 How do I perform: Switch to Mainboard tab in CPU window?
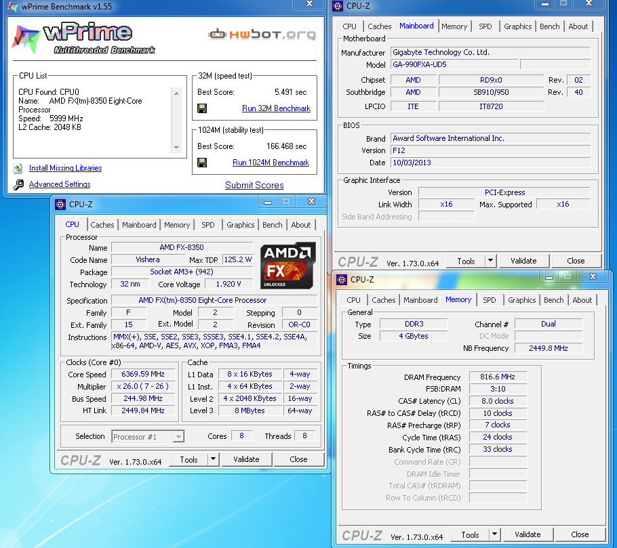(x=139, y=225)
